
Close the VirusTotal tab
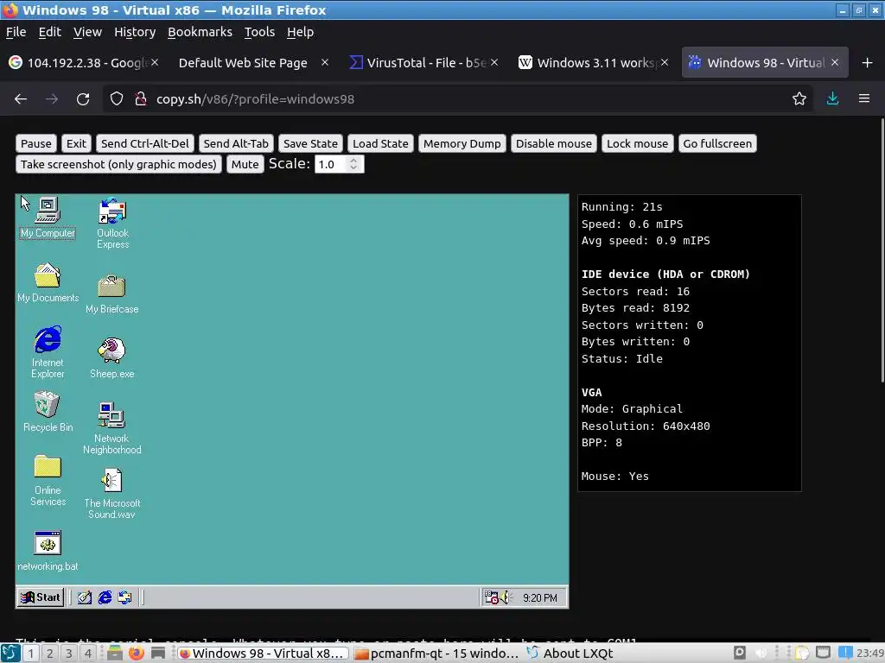[494, 62]
